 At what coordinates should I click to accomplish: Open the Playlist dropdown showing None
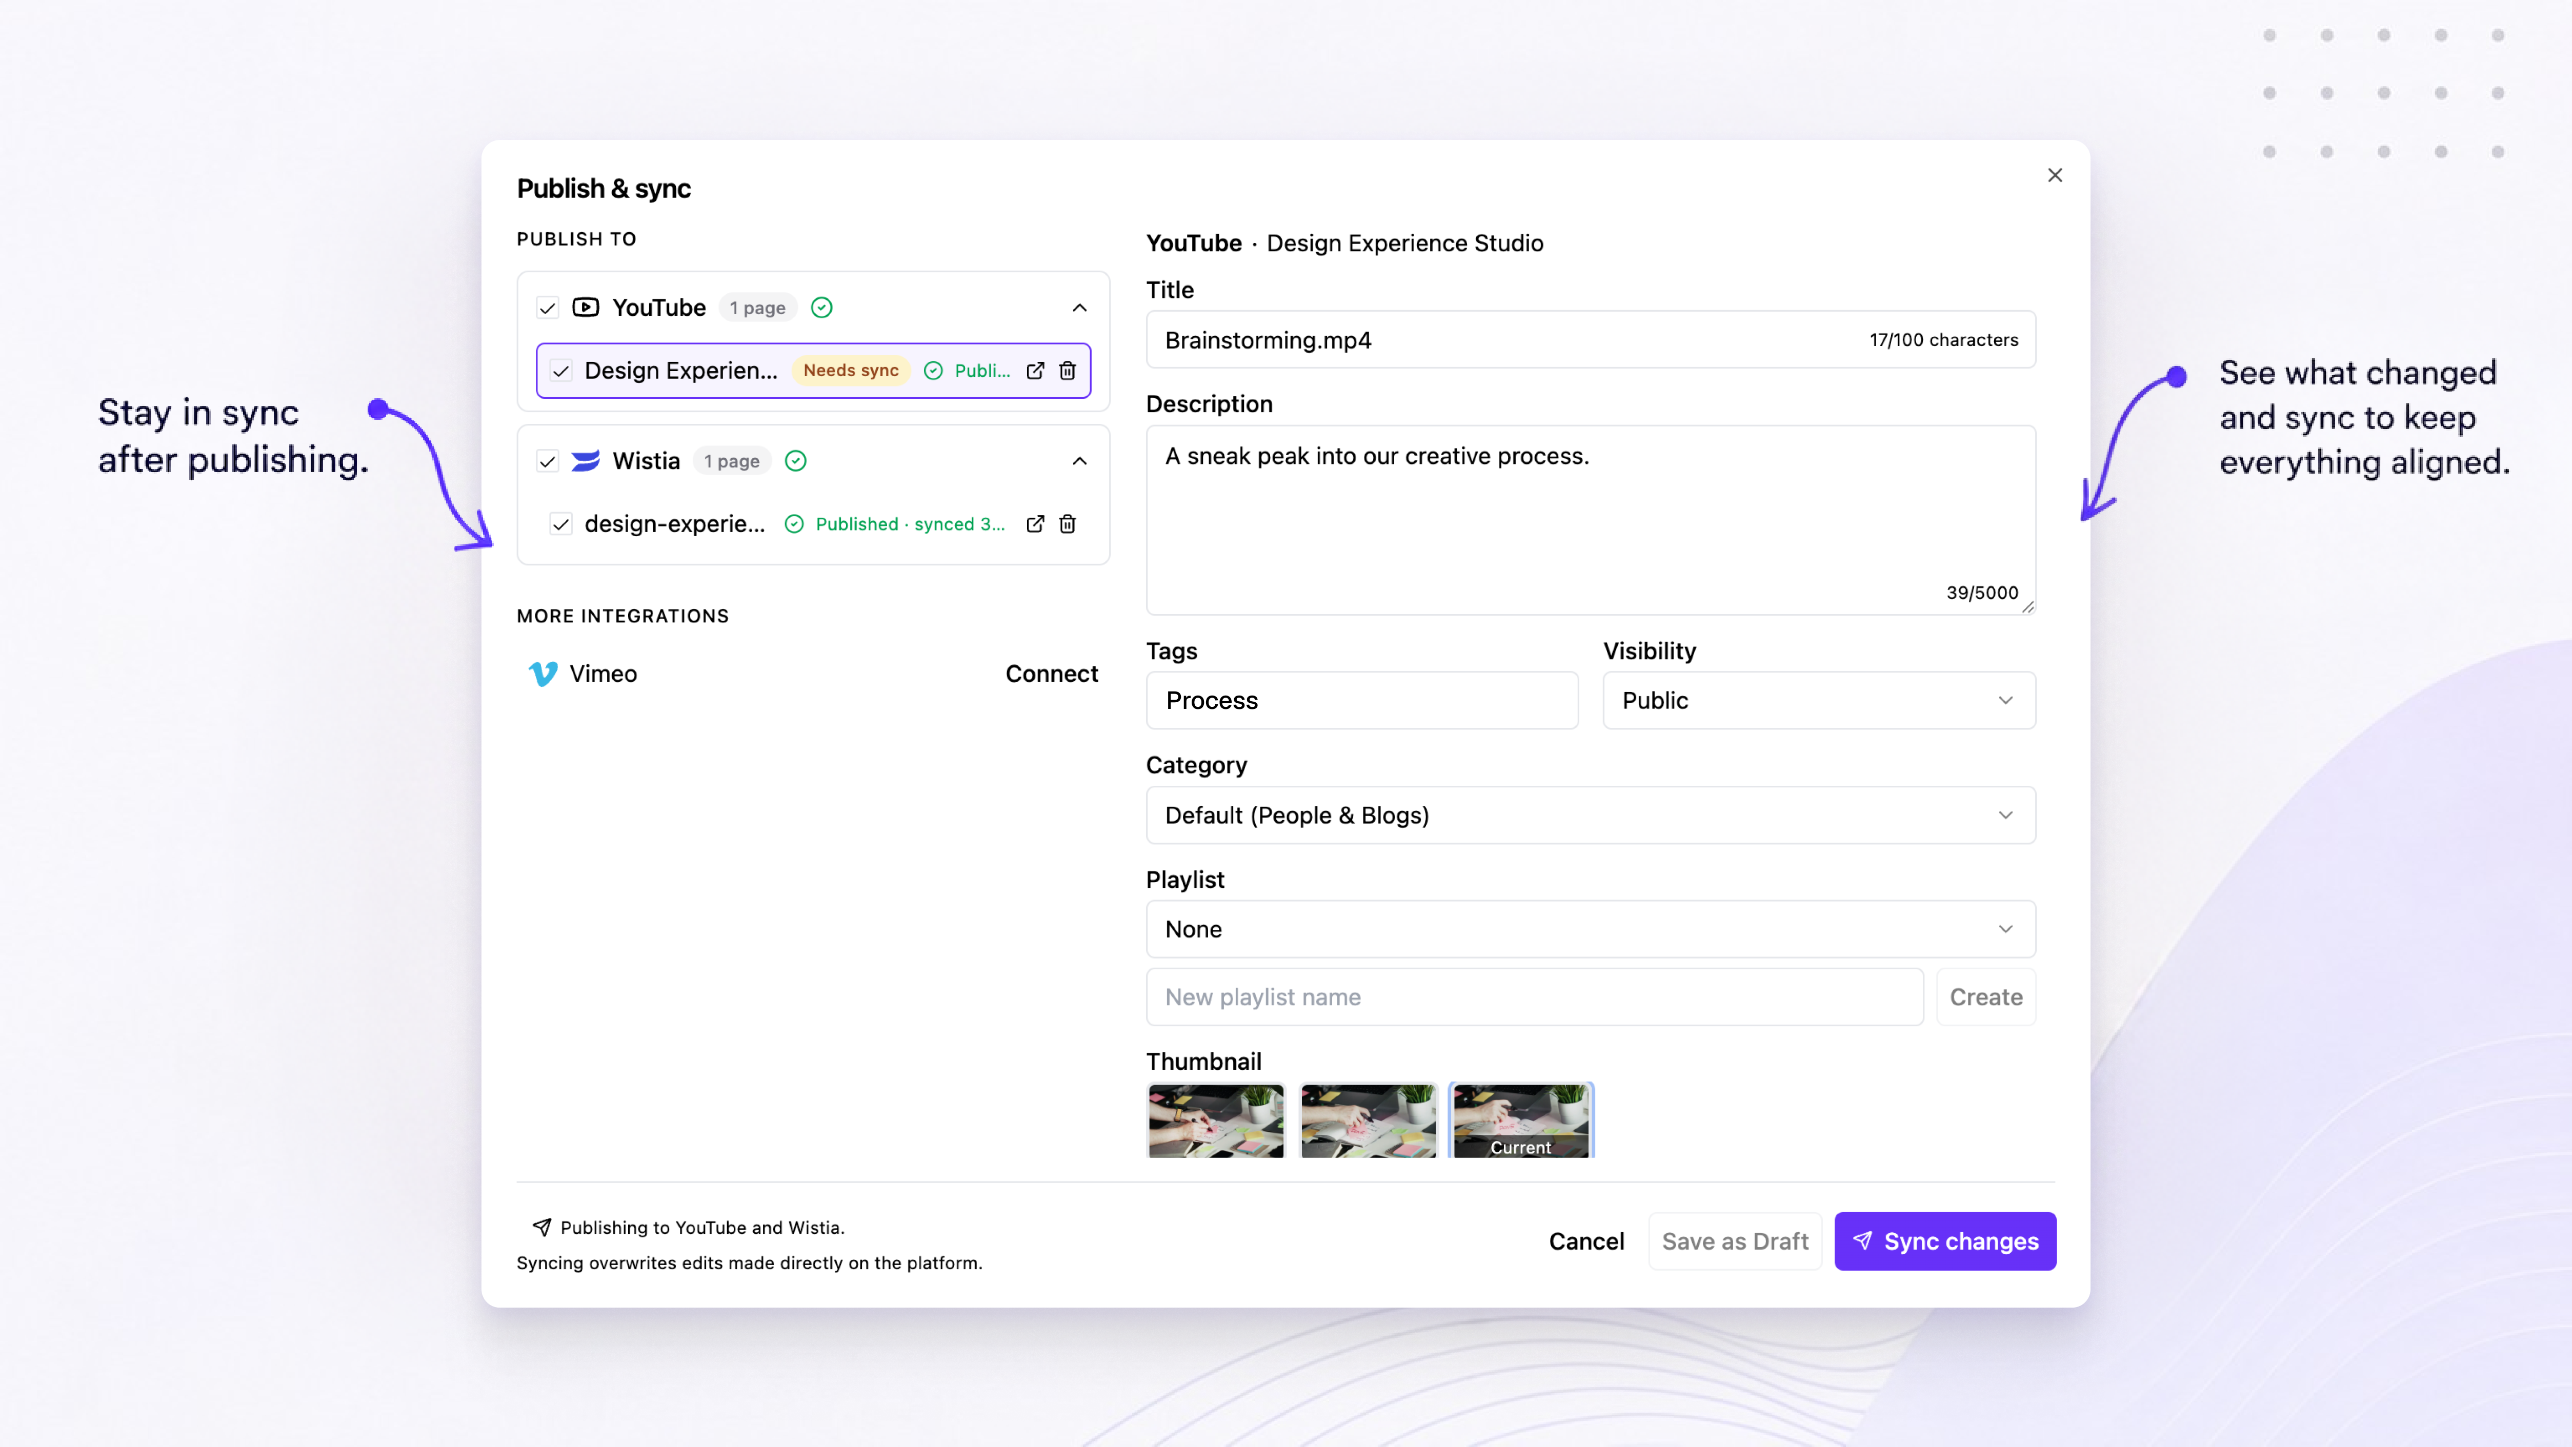point(1591,929)
